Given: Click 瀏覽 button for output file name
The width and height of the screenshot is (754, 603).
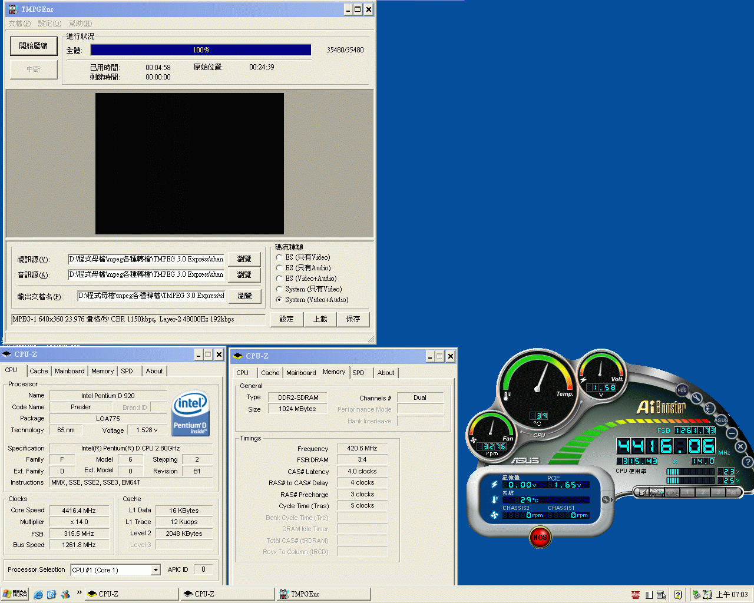Looking at the screenshot, I should [244, 296].
